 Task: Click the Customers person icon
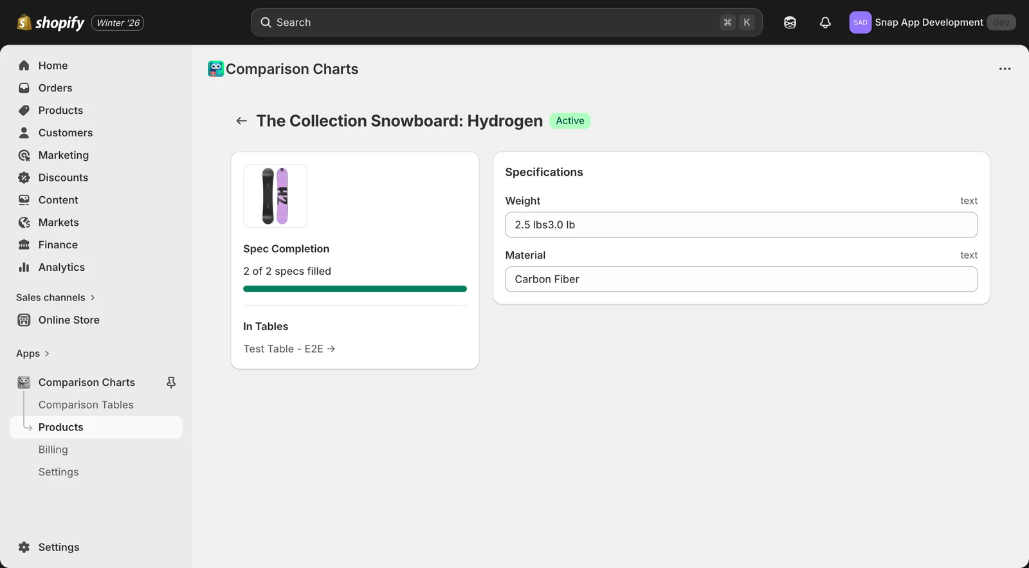pos(24,133)
